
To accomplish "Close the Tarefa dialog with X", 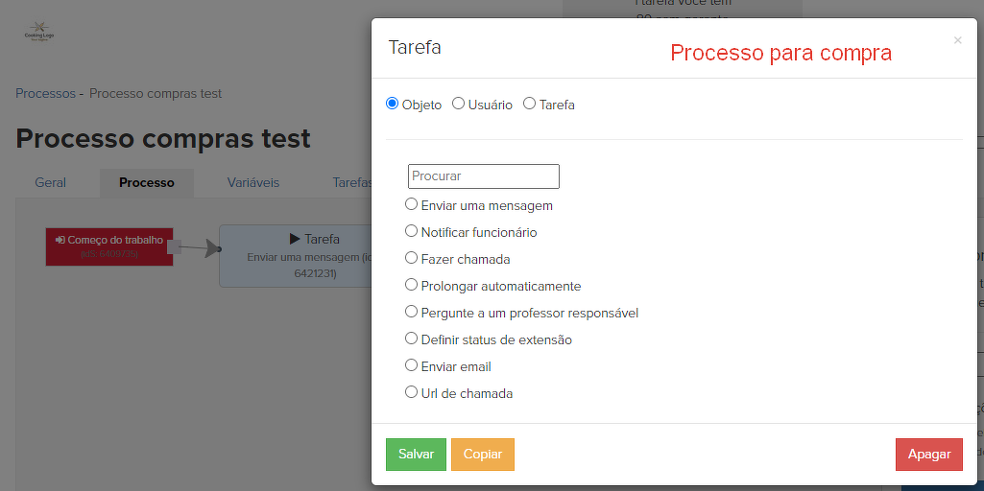I will [957, 40].
